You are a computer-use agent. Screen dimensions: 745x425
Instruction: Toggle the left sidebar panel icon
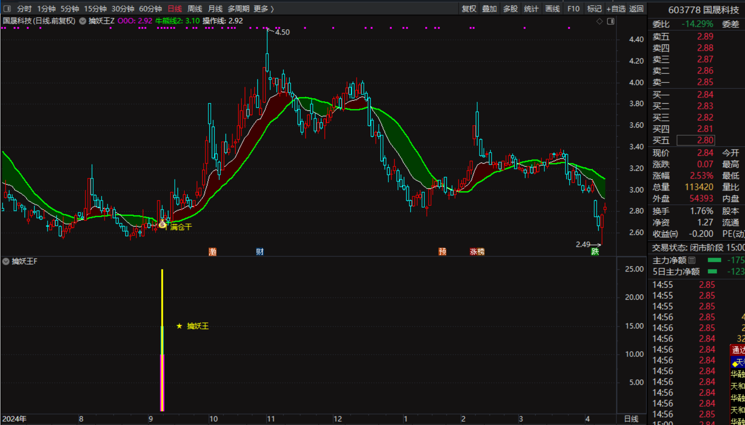pyautogui.click(x=7, y=9)
